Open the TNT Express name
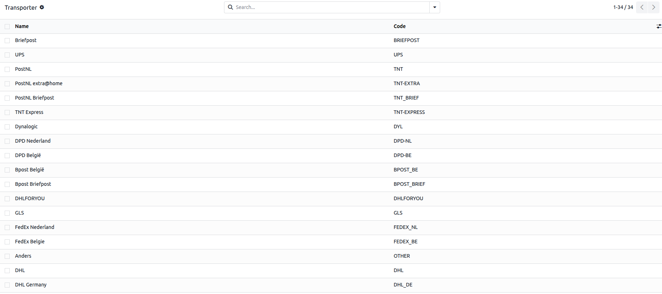662x294 pixels. (29, 112)
